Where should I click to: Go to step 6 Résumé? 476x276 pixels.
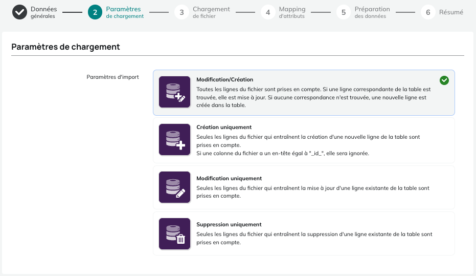tap(442, 12)
